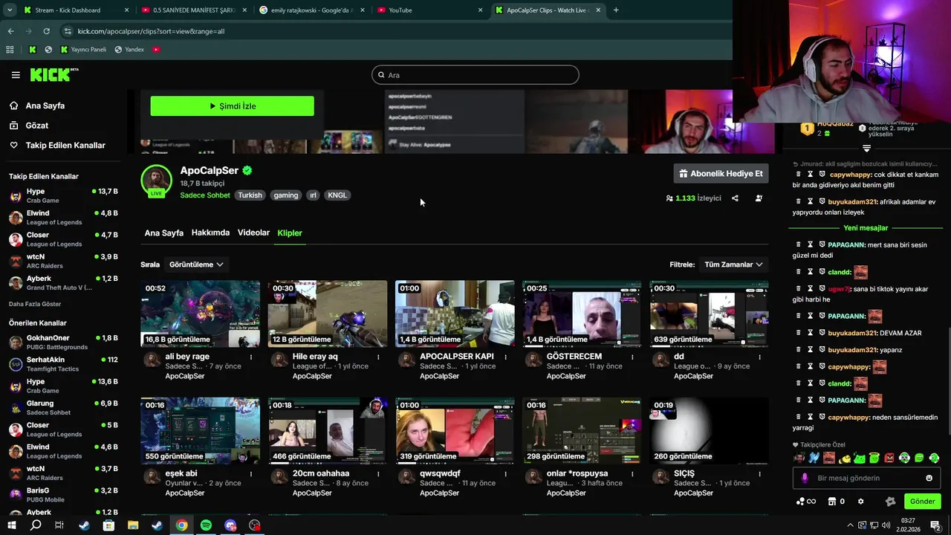
Task: Open the hamburger menu next to the Kick logo
Action: 16,75
